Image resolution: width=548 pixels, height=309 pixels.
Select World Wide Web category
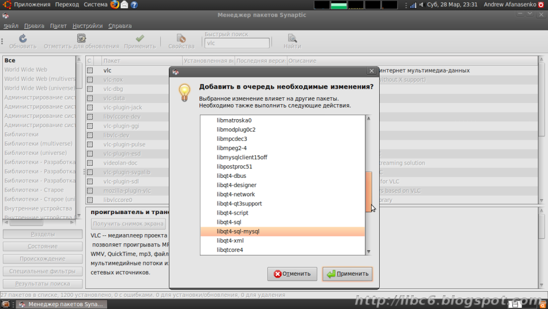tap(39, 70)
